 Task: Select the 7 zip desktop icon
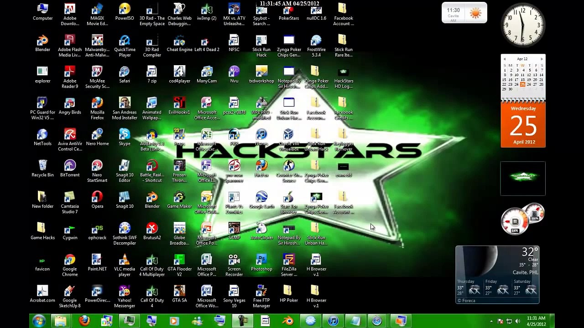(x=152, y=75)
